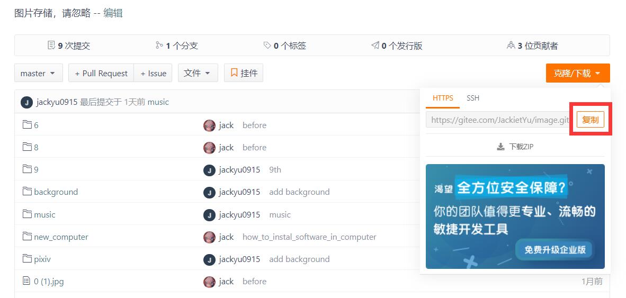The image size is (626, 298).
Task: Click jackyu0915 avatar in latest commit header
Action: [x=26, y=102]
